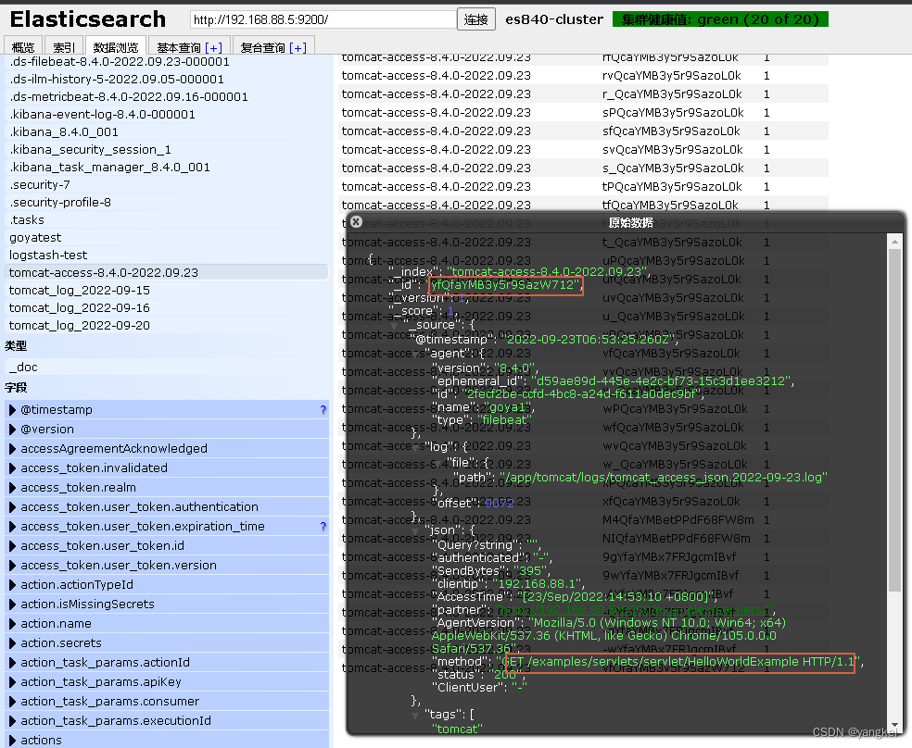
Task: Click the help icon beside @timestamp field
Action: point(323,409)
